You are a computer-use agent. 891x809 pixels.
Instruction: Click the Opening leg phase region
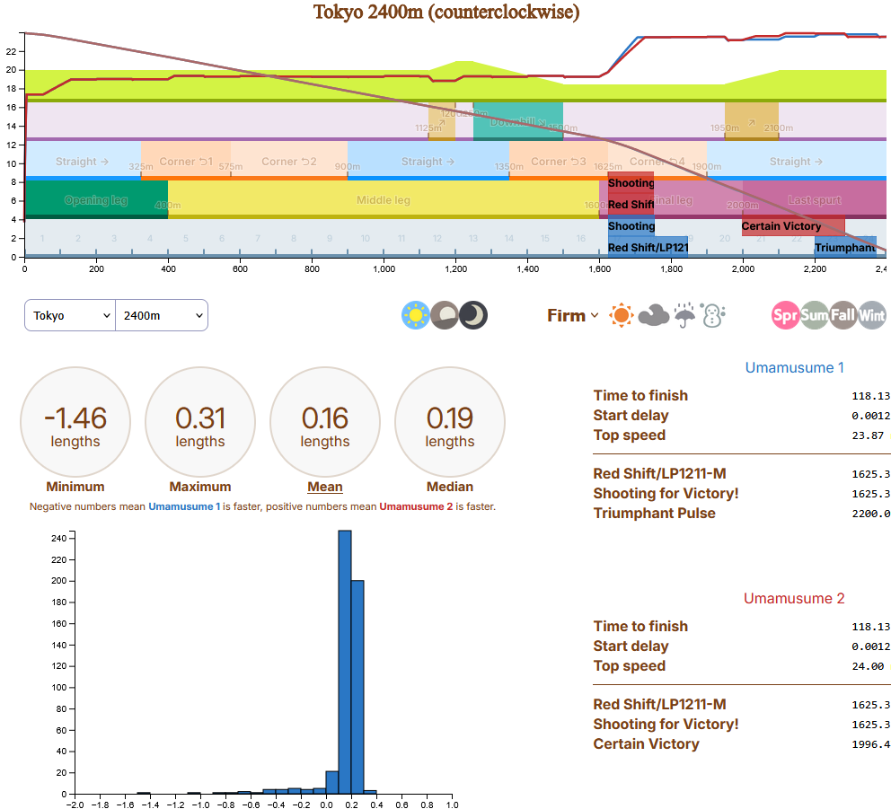pyautogui.click(x=96, y=200)
